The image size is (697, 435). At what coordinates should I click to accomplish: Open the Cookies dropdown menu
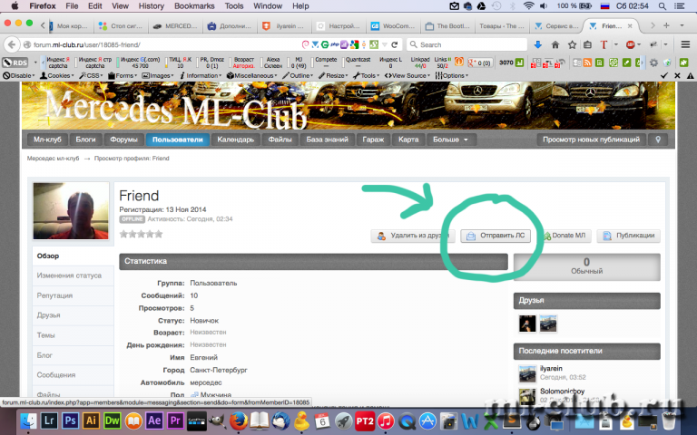click(57, 75)
